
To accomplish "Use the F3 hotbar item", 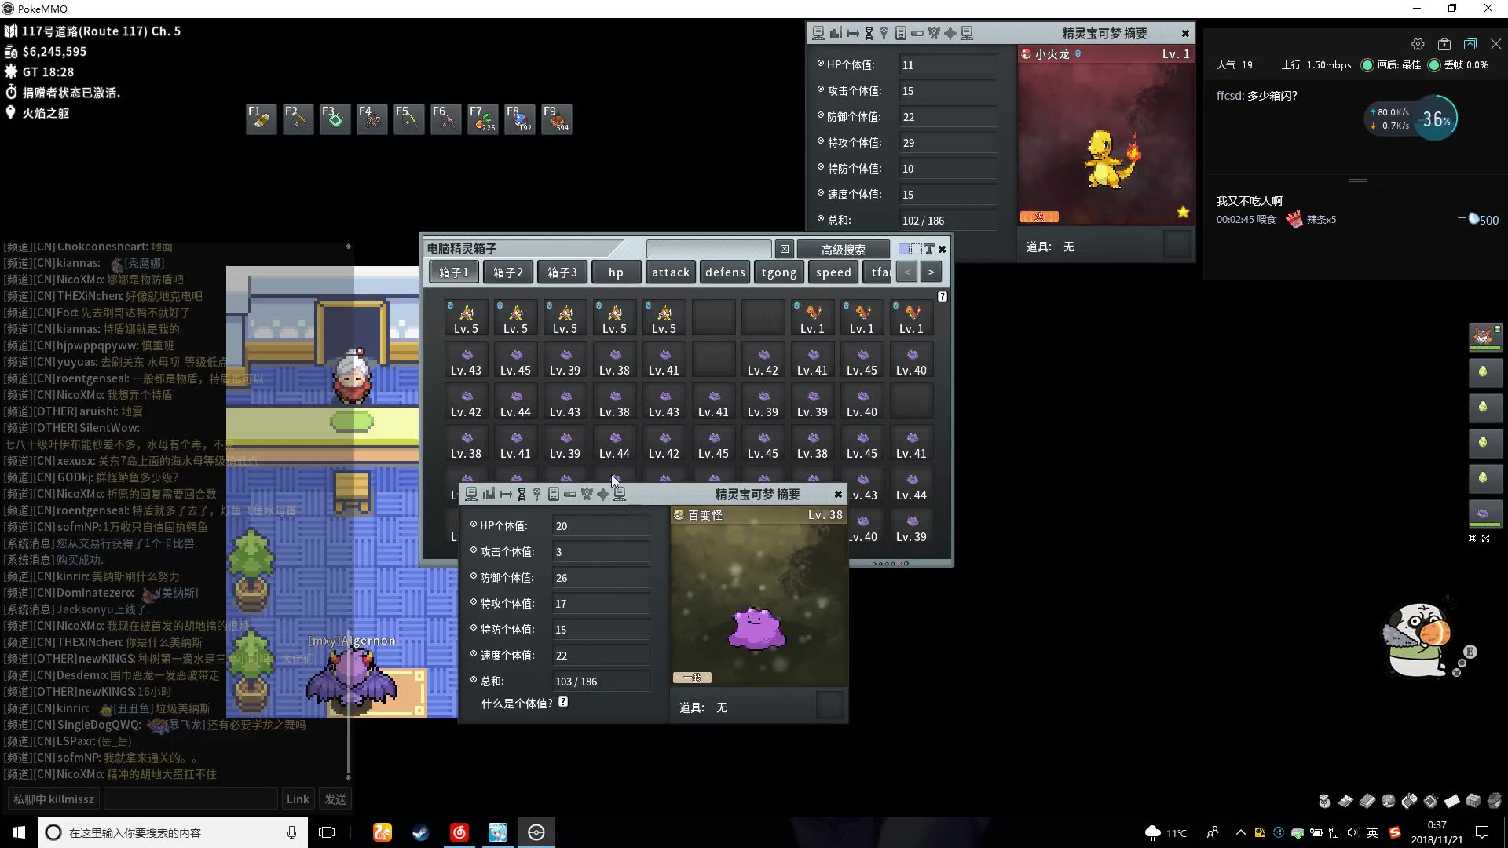I will click(335, 119).
